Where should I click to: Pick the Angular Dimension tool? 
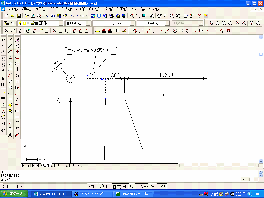(x=3, y=71)
